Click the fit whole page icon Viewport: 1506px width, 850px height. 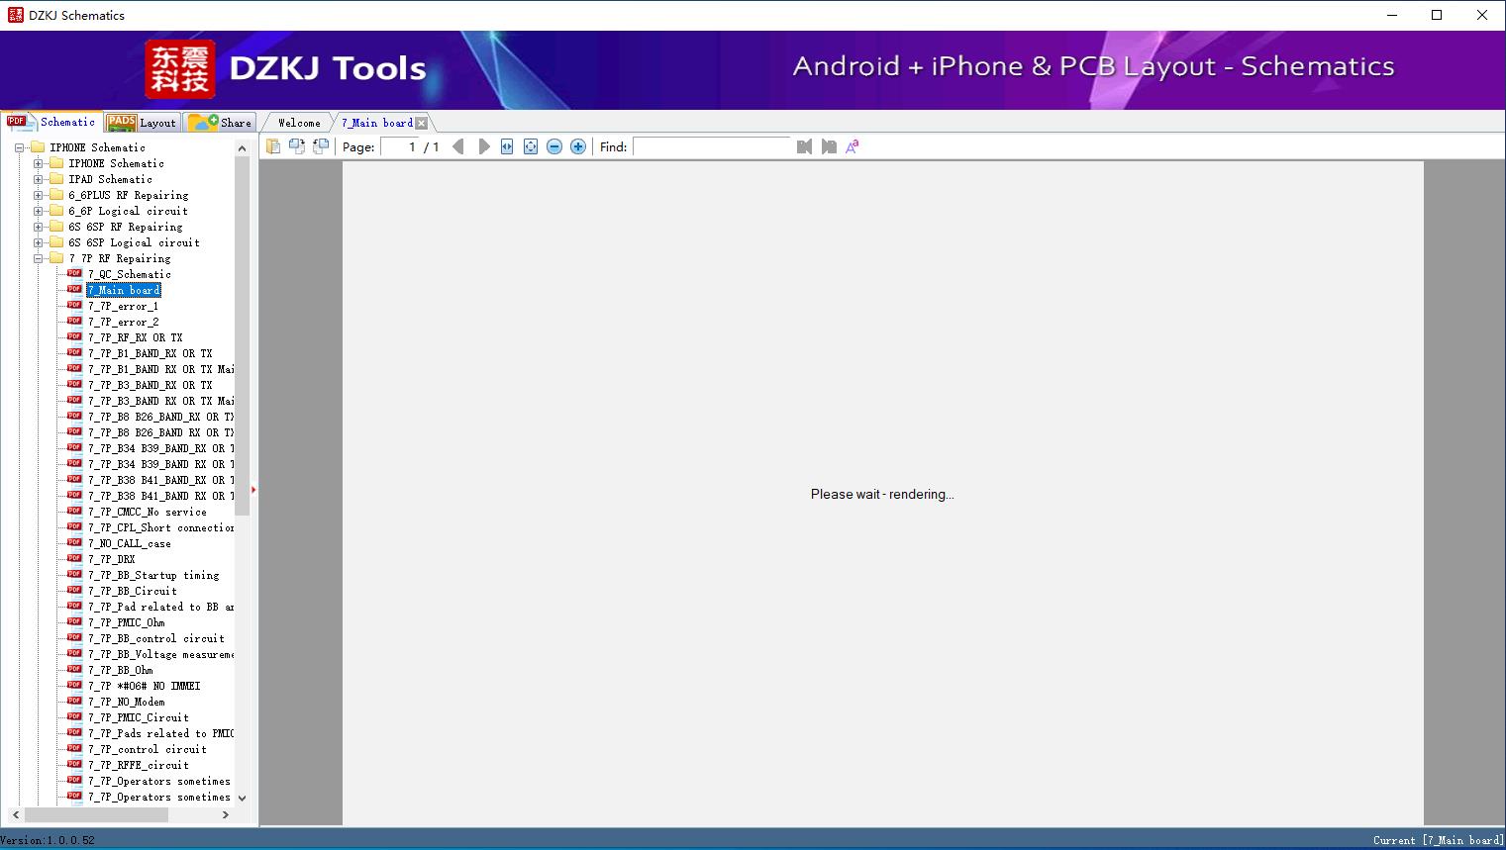coord(531,146)
